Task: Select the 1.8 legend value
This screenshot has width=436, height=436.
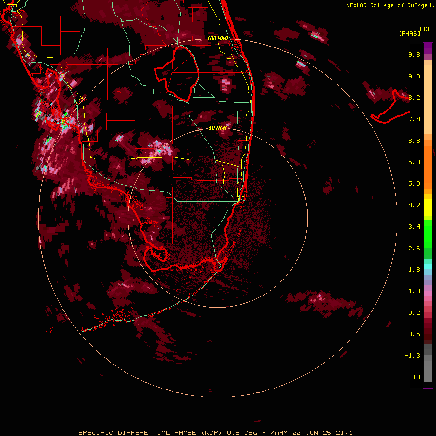Action: (x=414, y=270)
